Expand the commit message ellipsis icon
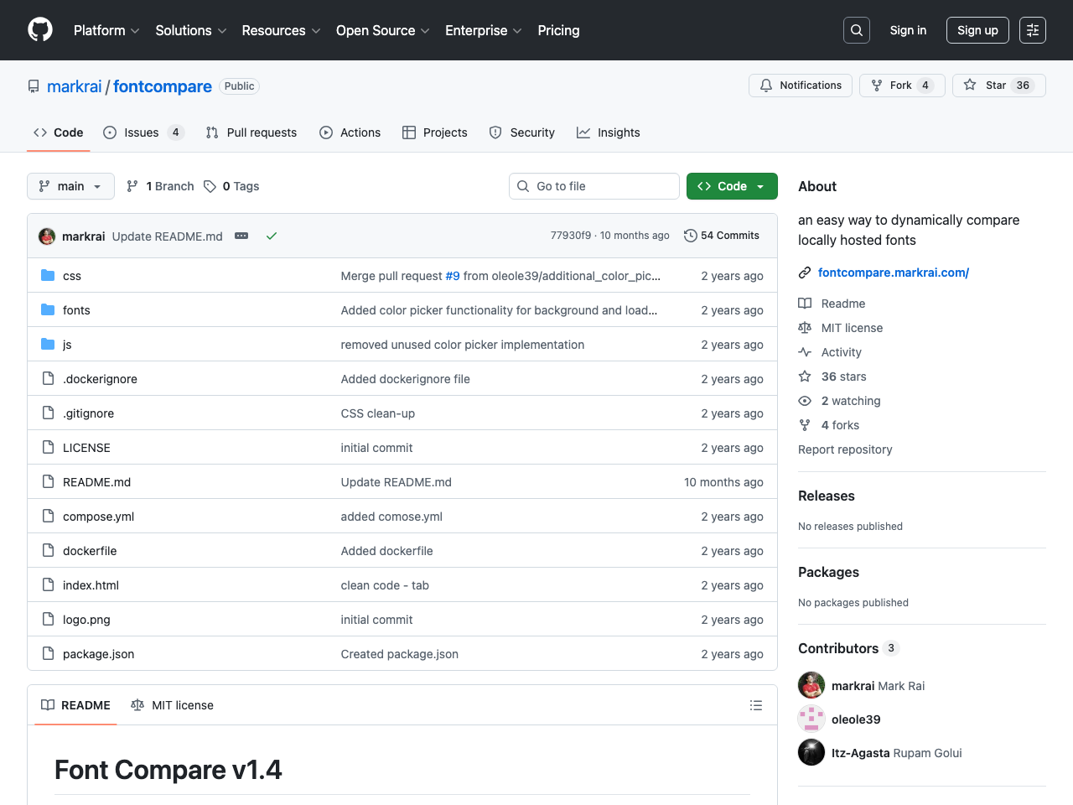Viewport: 1073px width, 805px height. pos(241,236)
